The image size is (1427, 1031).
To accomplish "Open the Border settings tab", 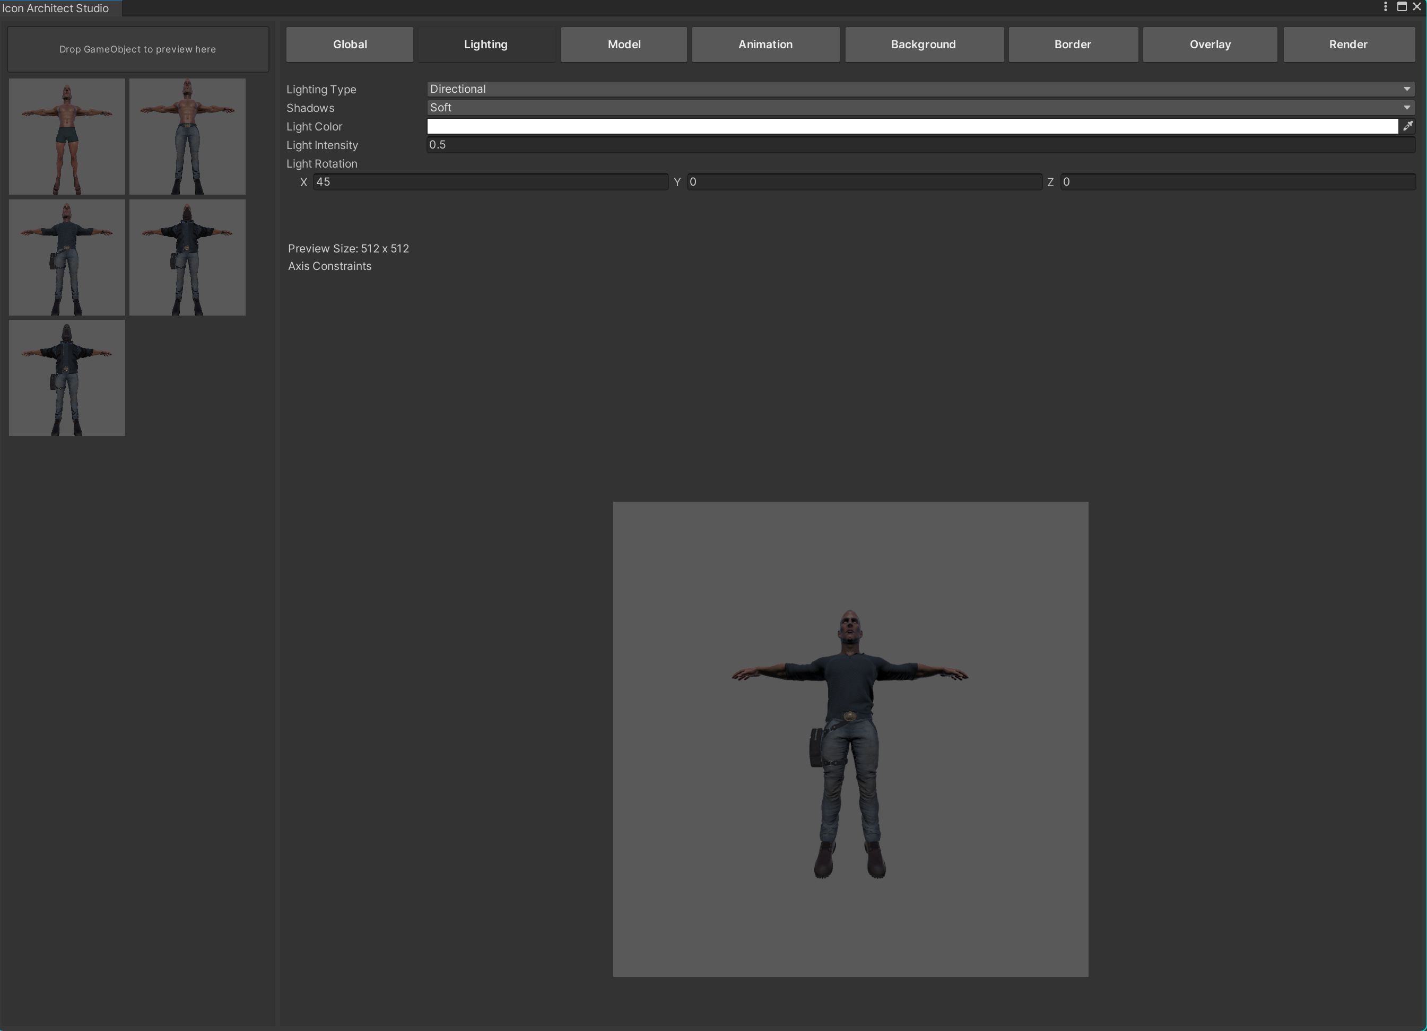I will click(1072, 44).
